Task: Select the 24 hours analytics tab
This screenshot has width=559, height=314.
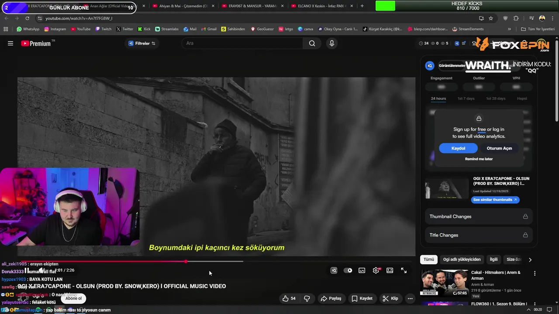Action: pyautogui.click(x=438, y=99)
